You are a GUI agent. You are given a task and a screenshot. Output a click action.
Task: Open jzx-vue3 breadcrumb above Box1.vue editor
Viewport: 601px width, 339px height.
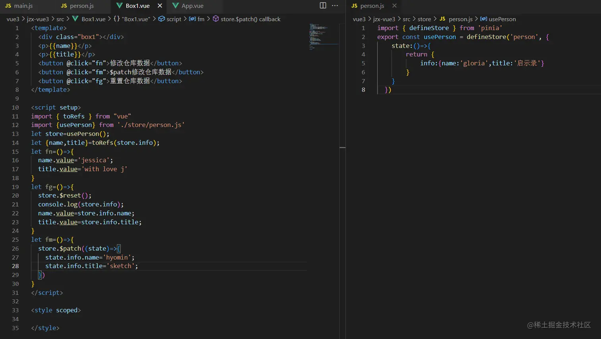click(x=38, y=19)
